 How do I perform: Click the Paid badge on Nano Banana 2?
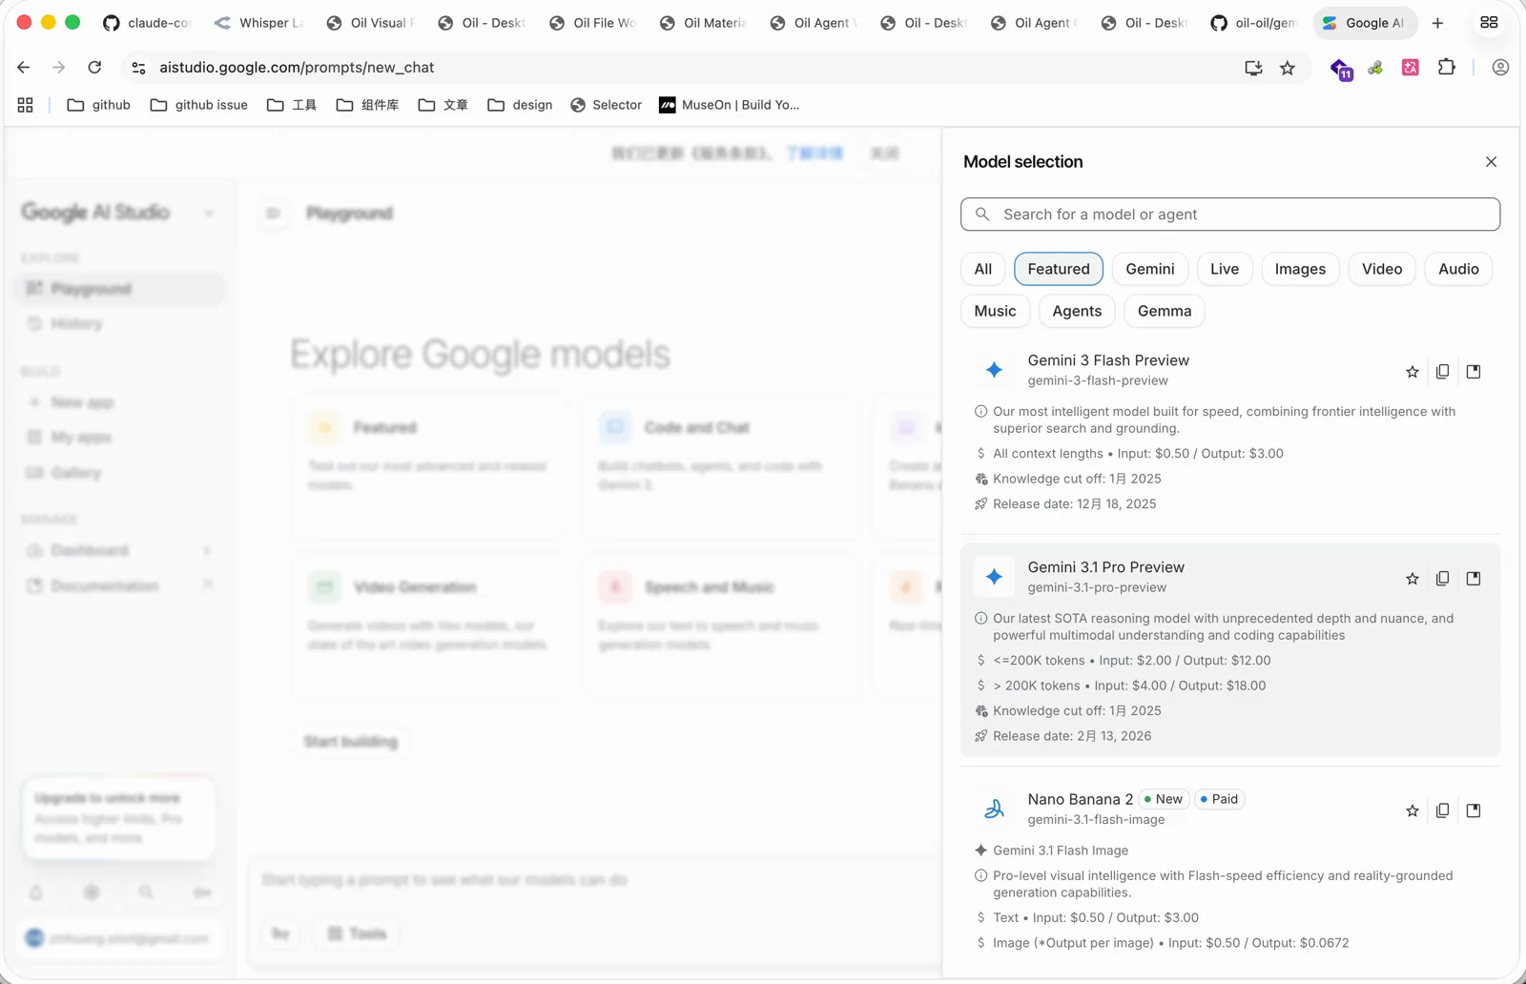pyautogui.click(x=1219, y=799)
